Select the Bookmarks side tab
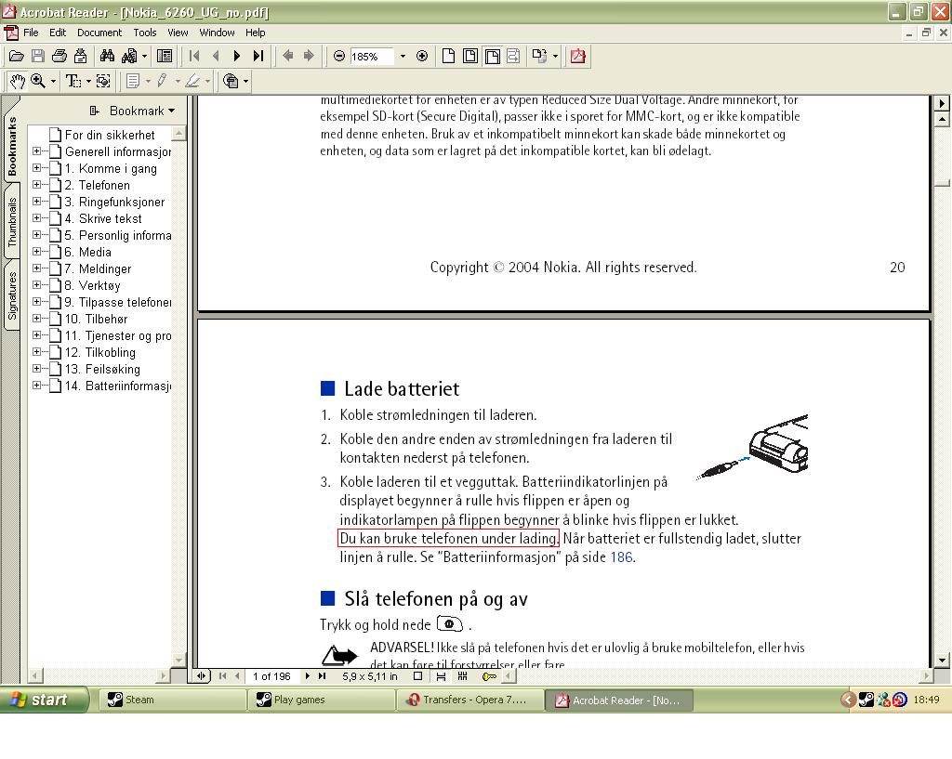Screen dimensions: 952x759 [12, 146]
